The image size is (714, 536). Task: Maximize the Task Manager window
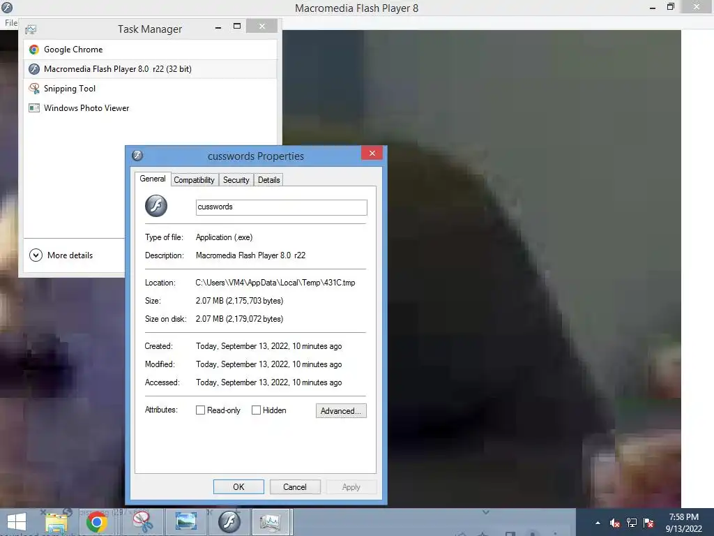tap(237, 27)
